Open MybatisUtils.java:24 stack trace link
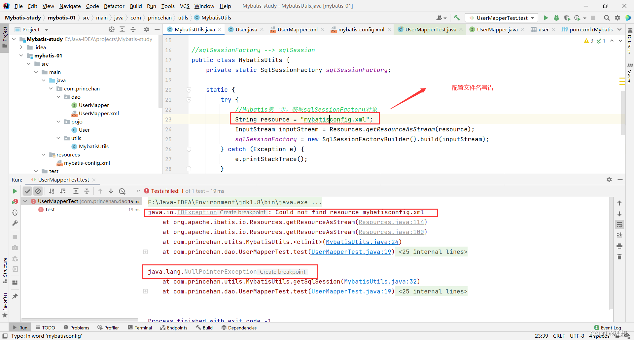 [362, 242]
